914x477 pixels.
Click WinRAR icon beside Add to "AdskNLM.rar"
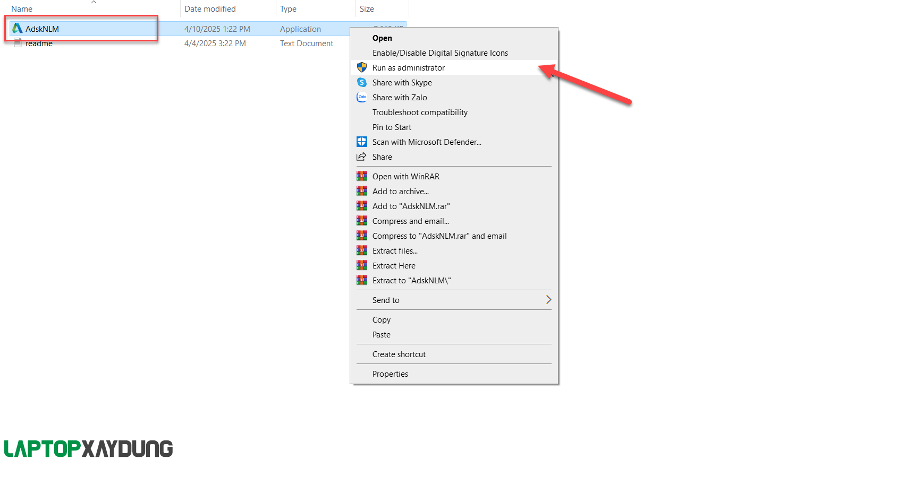click(362, 206)
